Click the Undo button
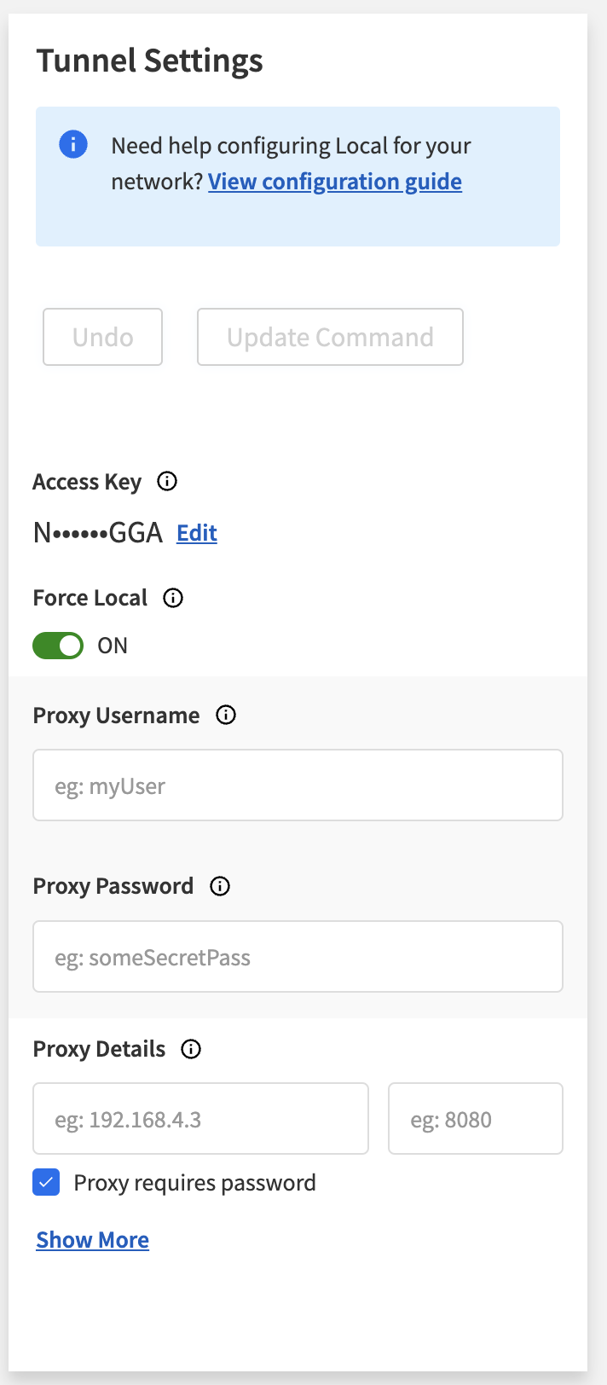Screen dimensions: 607x1385 pyautogui.click(x=102, y=336)
